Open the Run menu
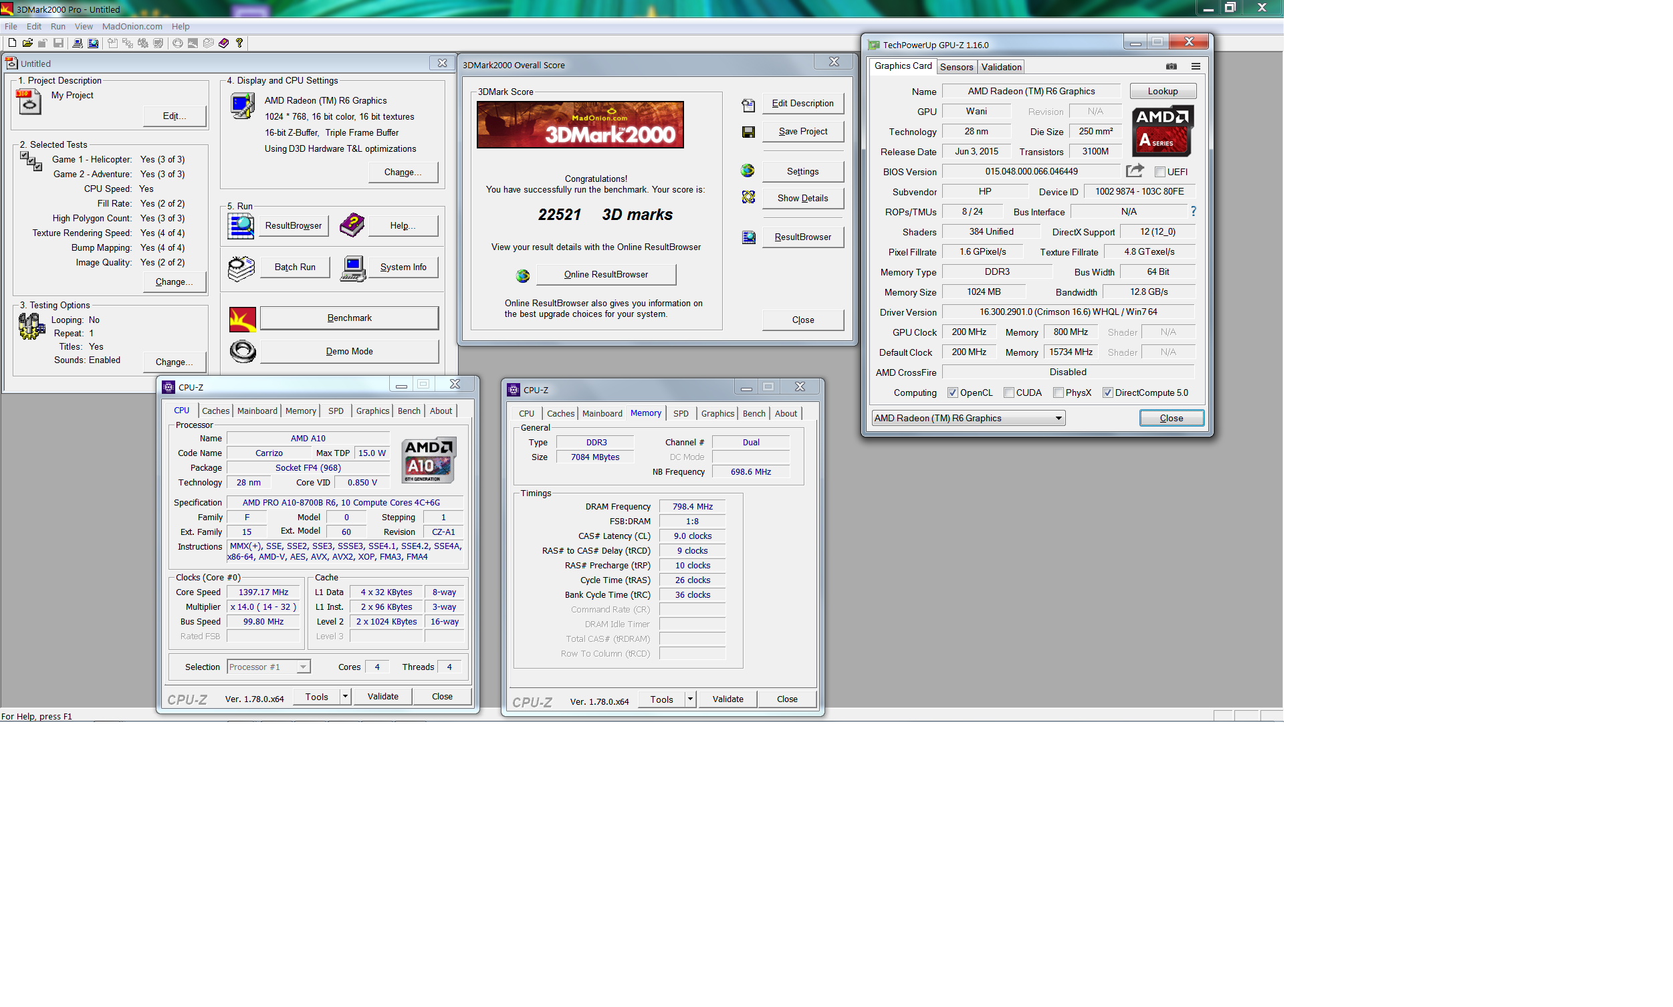This screenshot has width=1673, height=1007. click(x=58, y=27)
